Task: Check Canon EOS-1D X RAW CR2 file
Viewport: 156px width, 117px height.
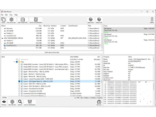Action: pyautogui.click(x=19, y=84)
